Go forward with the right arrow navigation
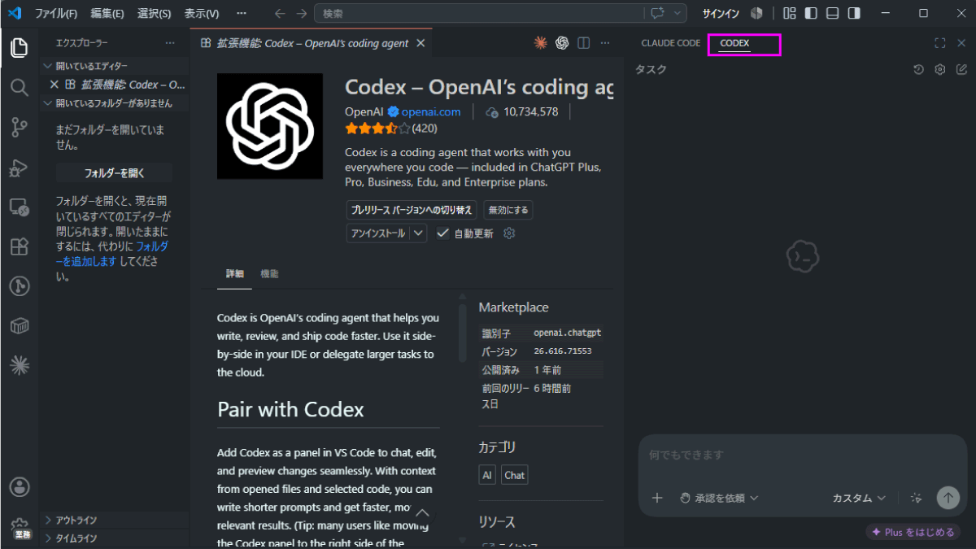Screen dimensions: 976x549 302,13
